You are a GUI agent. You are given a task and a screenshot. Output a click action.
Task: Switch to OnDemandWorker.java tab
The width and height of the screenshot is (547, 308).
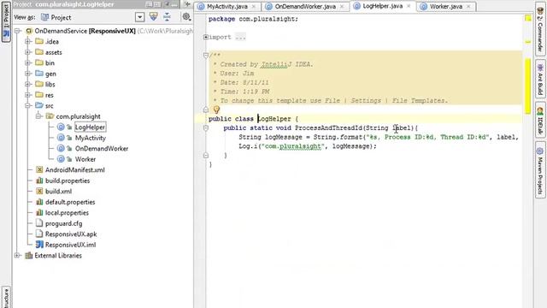tap(305, 6)
